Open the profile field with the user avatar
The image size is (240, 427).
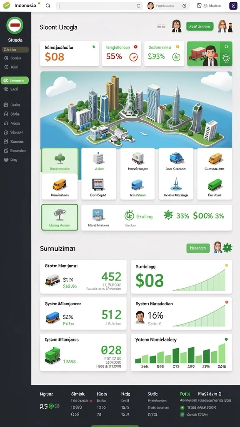[x=168, y=6]
